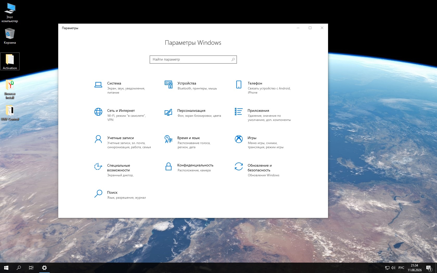Open the Конфиденциальность settings link
Screen dimensions: 437x273
195,165
